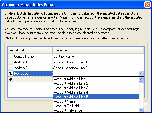Select the Address1 import field cell
The height and width of the screenshot is (113, 152).
coord(33,62)
